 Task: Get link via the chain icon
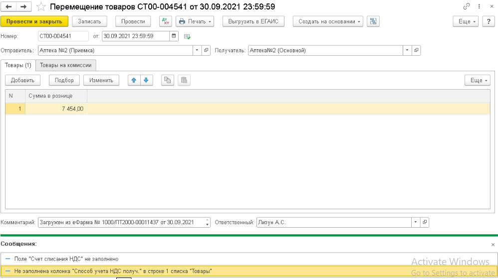467,7
